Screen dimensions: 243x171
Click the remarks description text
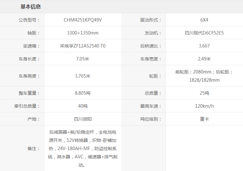(83, 149)
